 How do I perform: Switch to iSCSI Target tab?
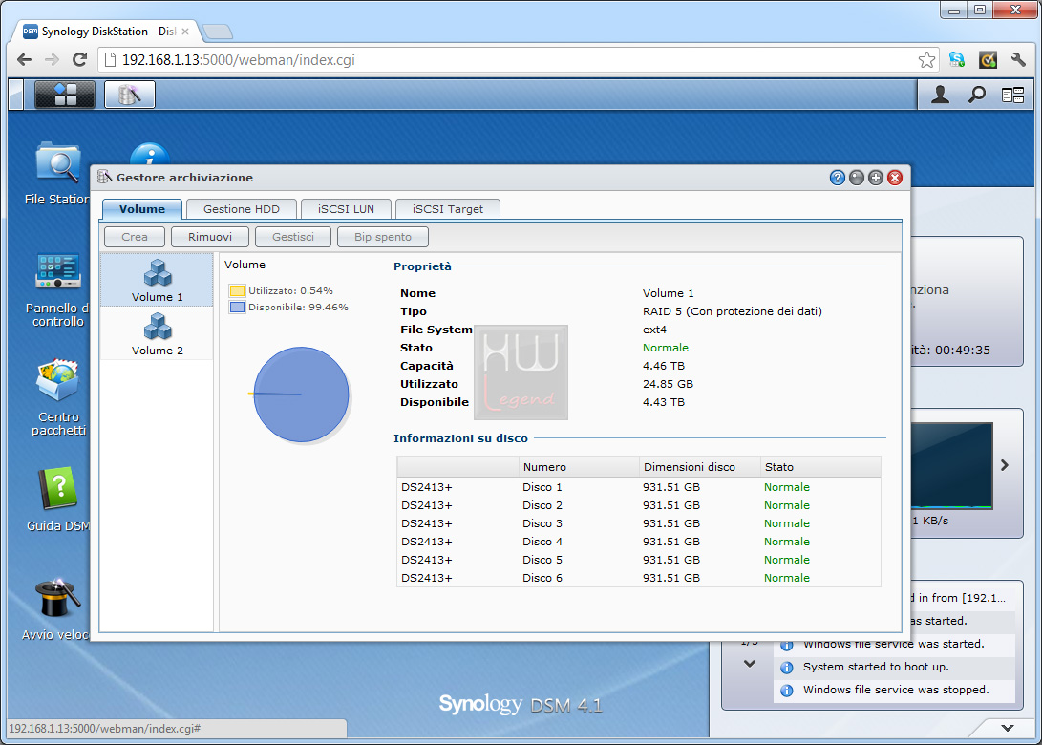click(448, 208)
